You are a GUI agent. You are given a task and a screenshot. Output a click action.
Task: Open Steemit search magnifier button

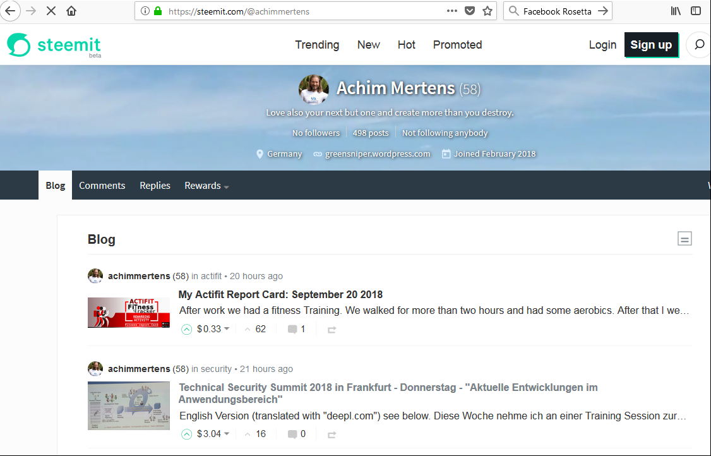click(699, 44)
